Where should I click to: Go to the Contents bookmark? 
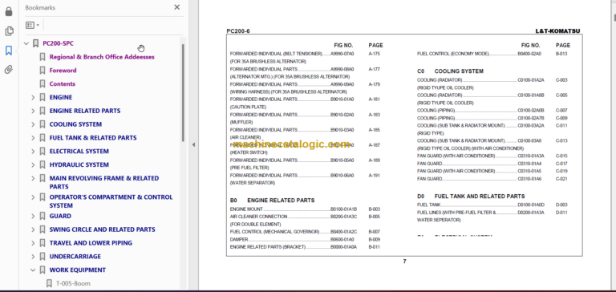click(62, 83)
